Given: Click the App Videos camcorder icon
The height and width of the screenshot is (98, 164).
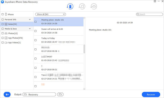Looking at the screenshot, I should click(6, 43).
